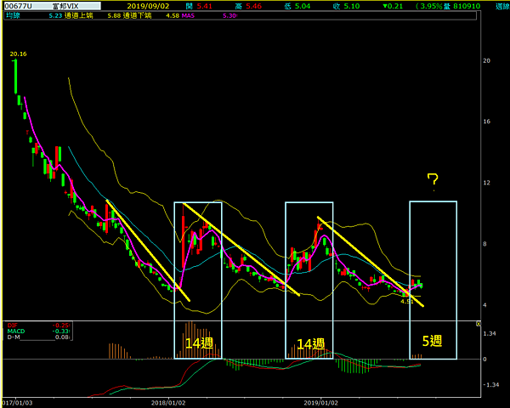Click the high price 5.46
This screenshot has height=408, width=510.
[253, 6]
